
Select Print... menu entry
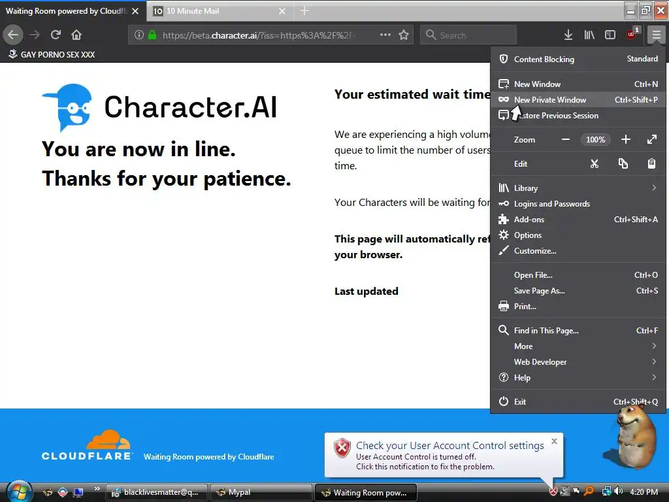click(578, 307)
